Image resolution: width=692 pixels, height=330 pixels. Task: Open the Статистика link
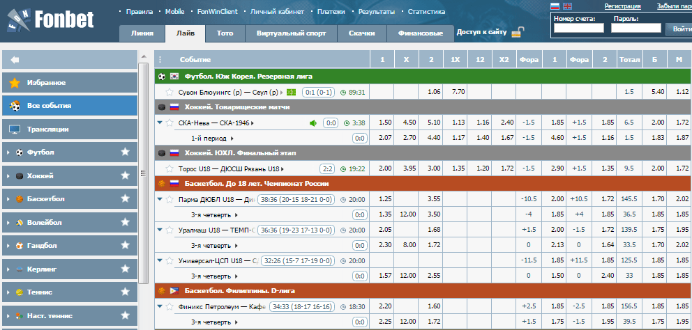426,12
